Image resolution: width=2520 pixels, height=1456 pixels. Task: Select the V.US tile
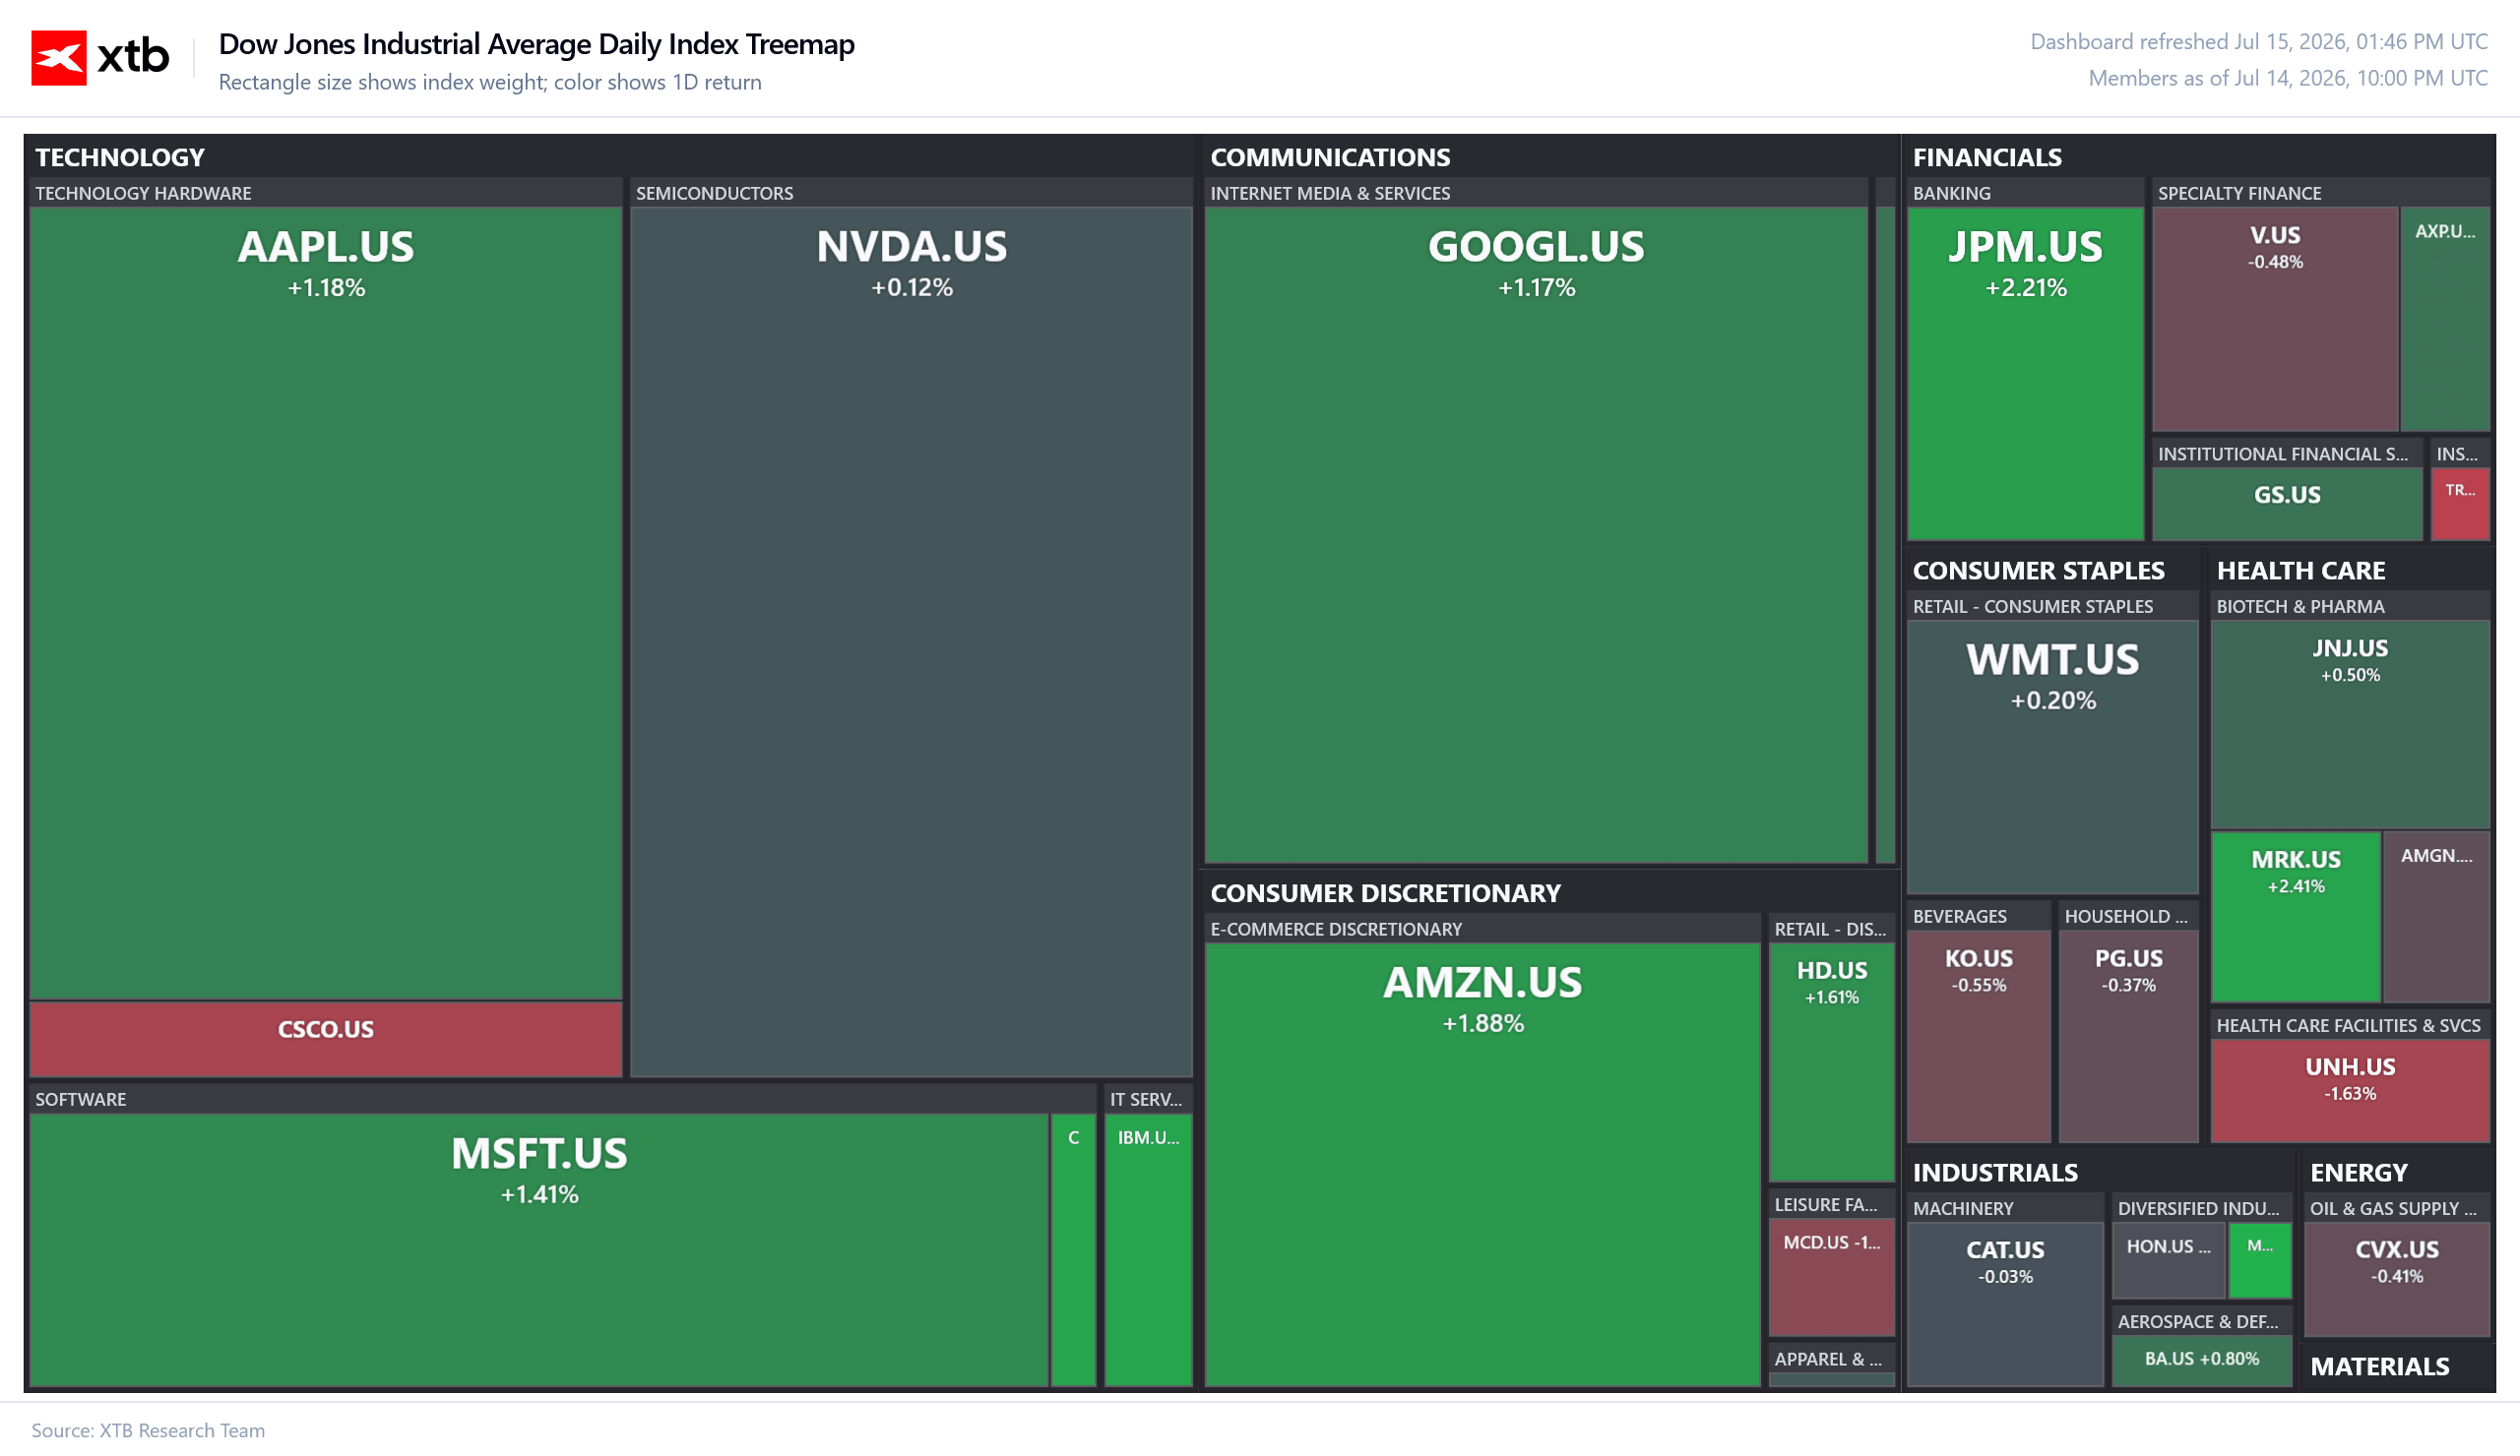click(2275, 319)
